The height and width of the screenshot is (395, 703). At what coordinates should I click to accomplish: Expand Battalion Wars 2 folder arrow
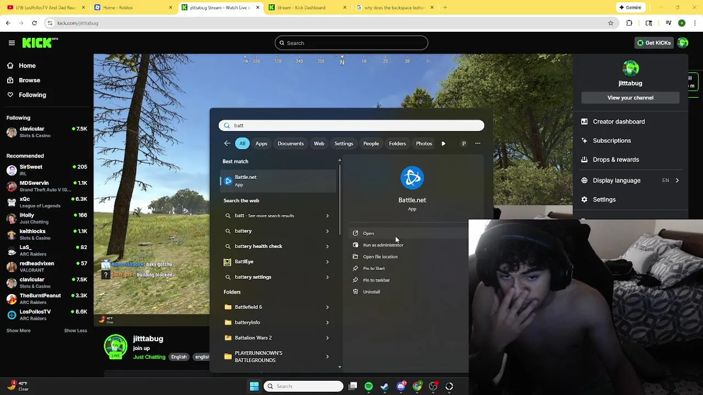tap(327, 338)
